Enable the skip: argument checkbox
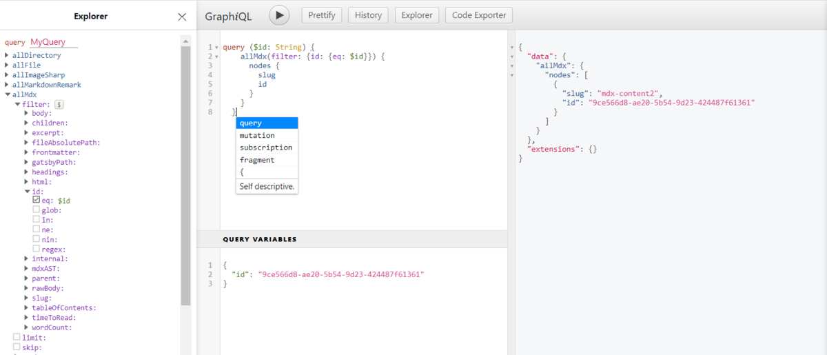This screenshot has height=355, width=827. pyautogui.click(x=17, y=347)
